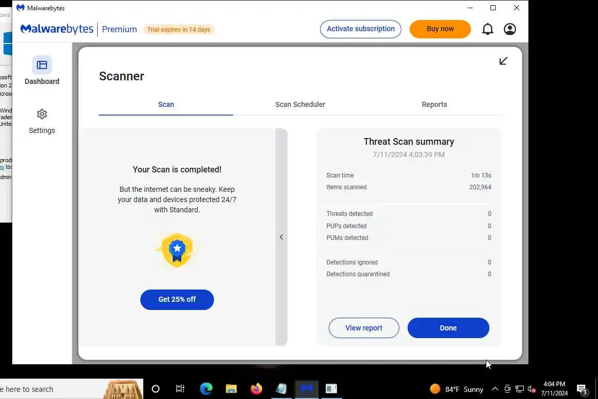Switch to the Reports tab
This screenshot has height=399, width=598.
pyautogui.click(x=434, y=104)
